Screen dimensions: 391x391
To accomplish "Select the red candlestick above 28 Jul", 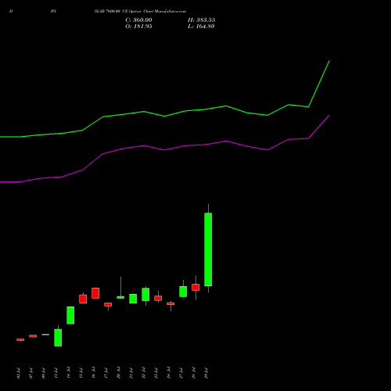I will [x=195, y=287].
